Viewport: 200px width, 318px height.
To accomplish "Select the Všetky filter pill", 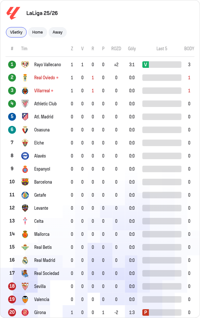I will 16,32.
